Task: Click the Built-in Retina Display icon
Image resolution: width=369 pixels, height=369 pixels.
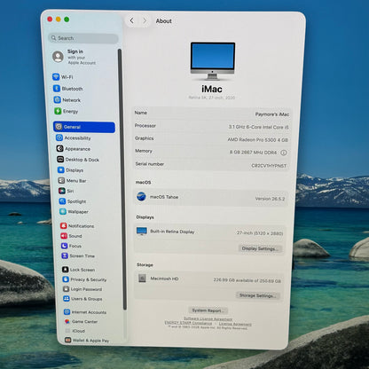Action: pyautogui.click(x=142, y=231)
